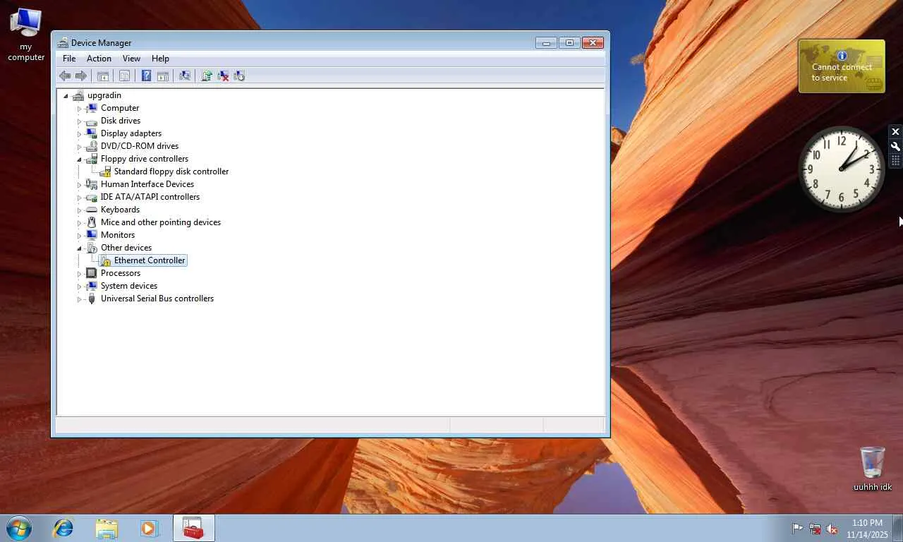Click the Update Driver Software toolbar icon
The height and width of the screenshot is (542, 903).
click(x=207, y=76)
